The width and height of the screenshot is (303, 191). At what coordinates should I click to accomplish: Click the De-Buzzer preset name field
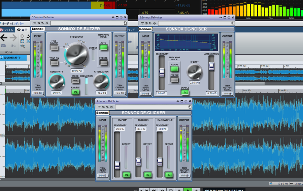click(x=89, y=23)
